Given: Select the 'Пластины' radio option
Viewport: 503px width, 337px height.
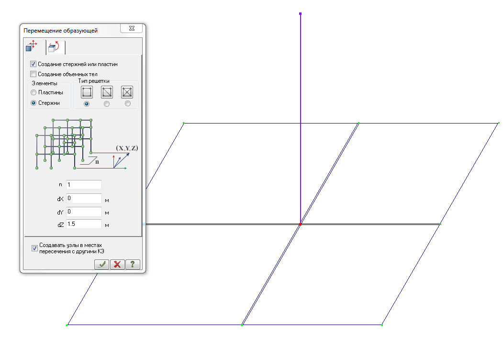Looking at the screenshot, I should coord(34,92).
